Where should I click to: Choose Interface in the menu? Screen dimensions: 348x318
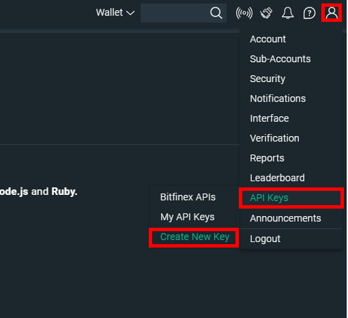(270, 118)
